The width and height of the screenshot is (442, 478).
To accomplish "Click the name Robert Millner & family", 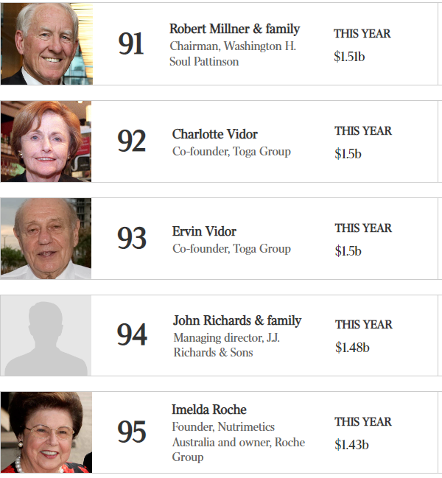I will 235,29.
